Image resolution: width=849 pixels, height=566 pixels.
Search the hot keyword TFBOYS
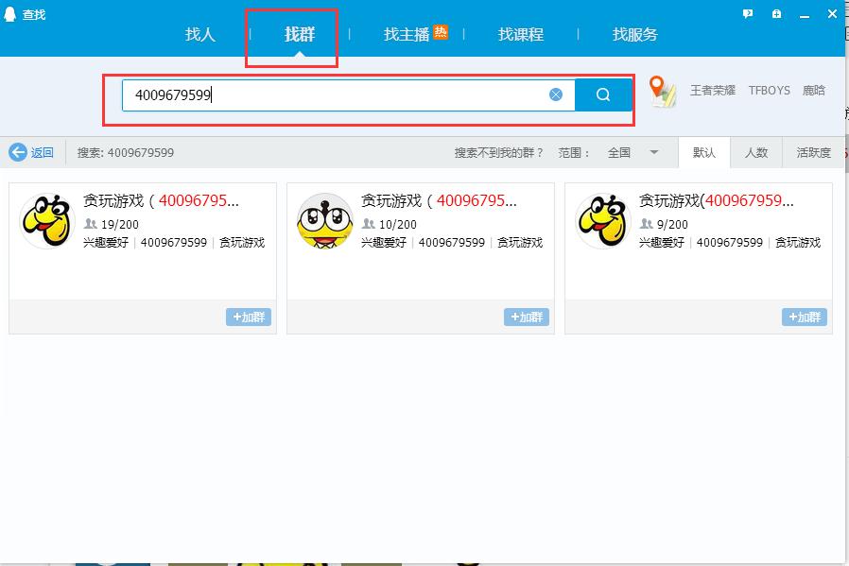pyautogui.click(x=769, y=91)
